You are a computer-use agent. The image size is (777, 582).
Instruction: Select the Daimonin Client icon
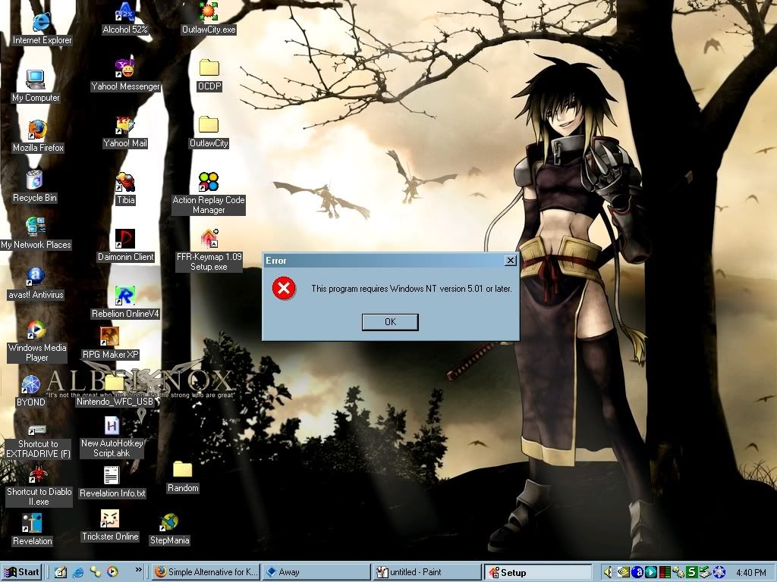(x=125, y=239)
